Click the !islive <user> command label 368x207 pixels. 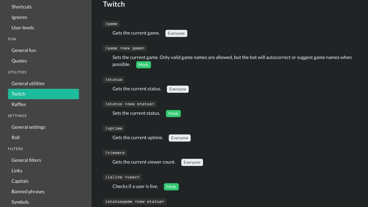coord(122,177)
